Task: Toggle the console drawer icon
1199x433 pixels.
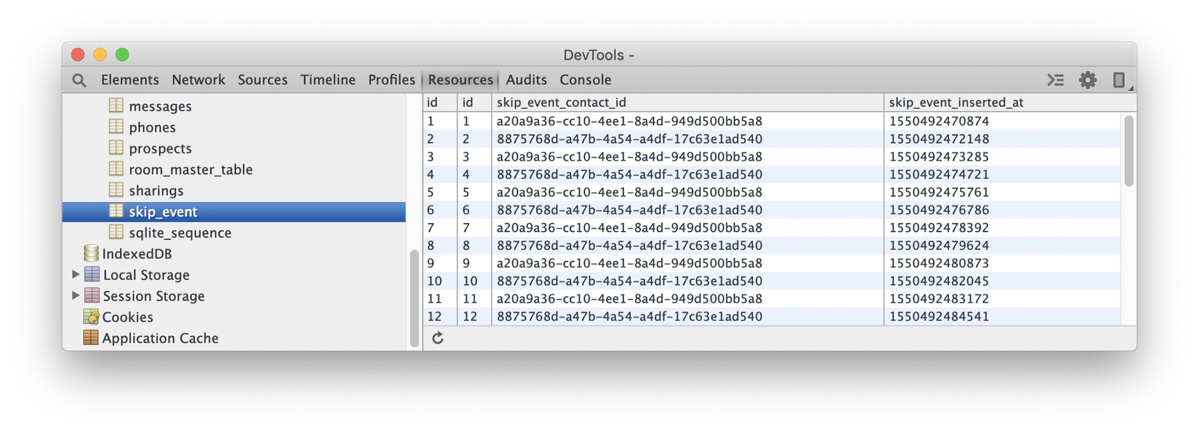Action: click(1055, 80)
